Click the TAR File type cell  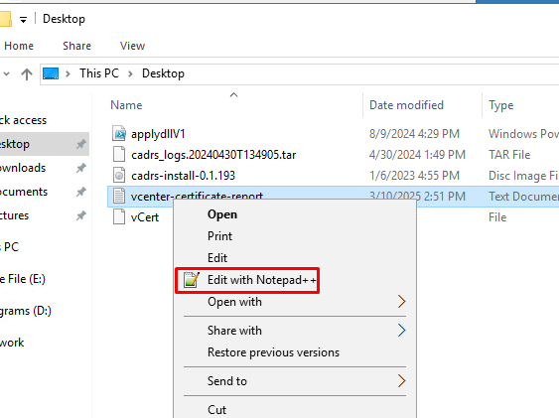pyautogui.click(x=509, y=154)
